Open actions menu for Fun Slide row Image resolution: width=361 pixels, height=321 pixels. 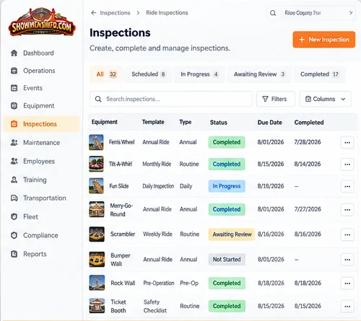pyautogui.click(x=347, y=186)
